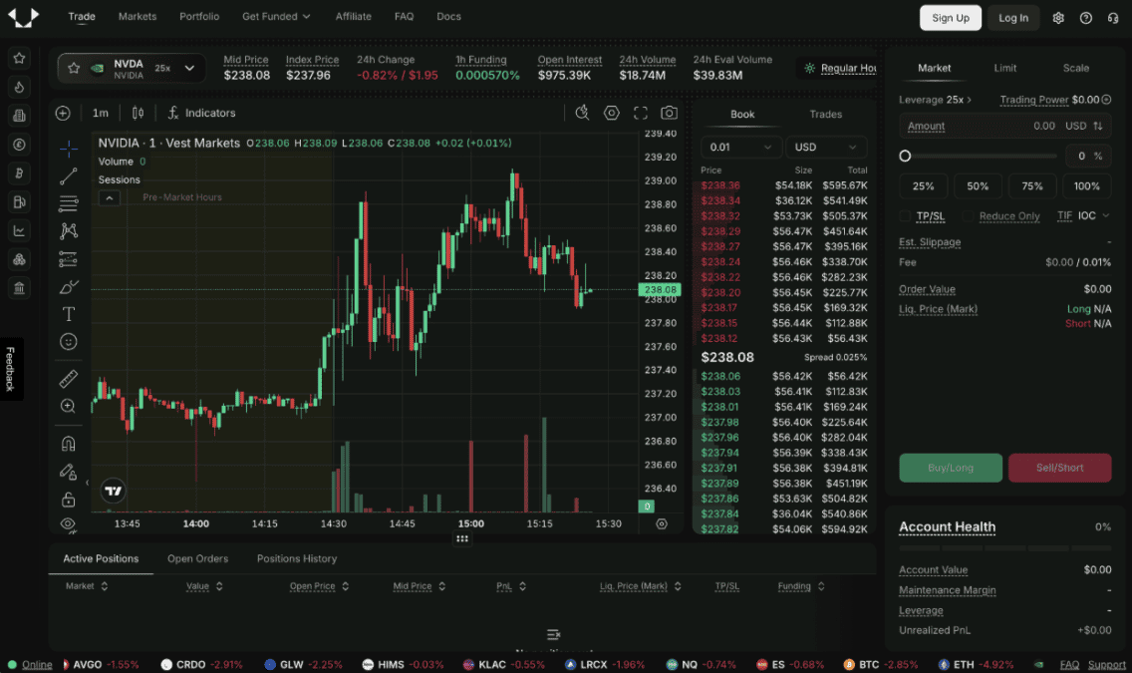Select the forecasting and measurement tool

coord(69,258)
